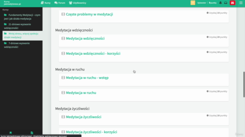Click the red envelope mail button
This screenshot has width=245, height=137.
[232, 3]
